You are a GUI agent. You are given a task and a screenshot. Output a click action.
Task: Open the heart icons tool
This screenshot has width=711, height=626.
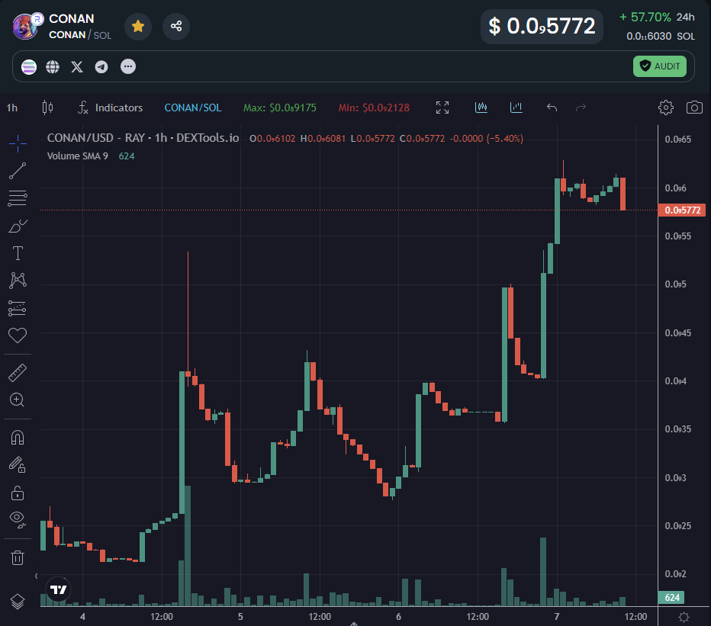(x=18, y=335)
